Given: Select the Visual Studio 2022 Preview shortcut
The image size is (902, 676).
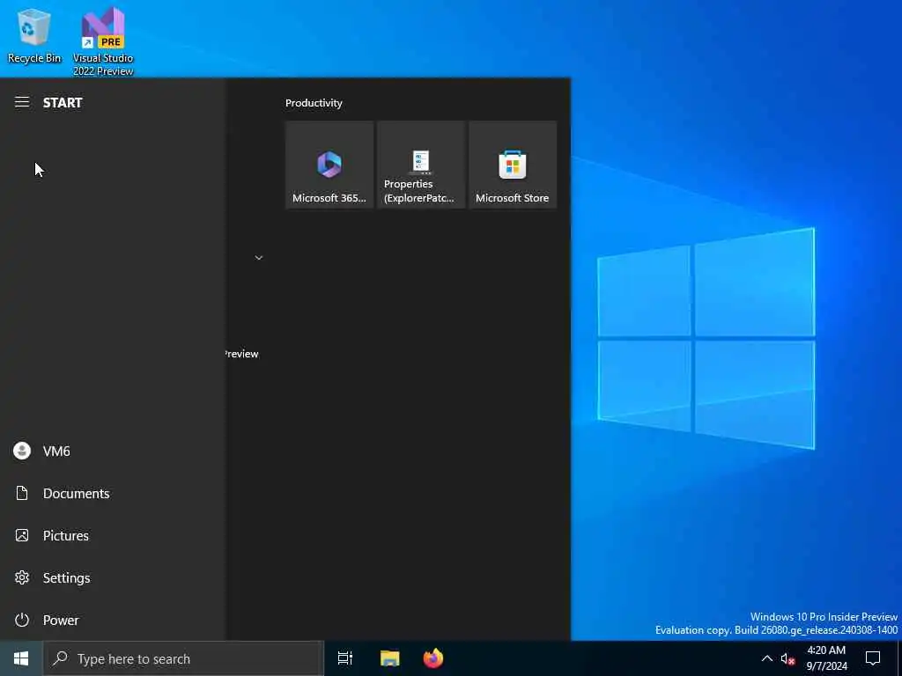Looking at the screenshot, I should [103, 41].
